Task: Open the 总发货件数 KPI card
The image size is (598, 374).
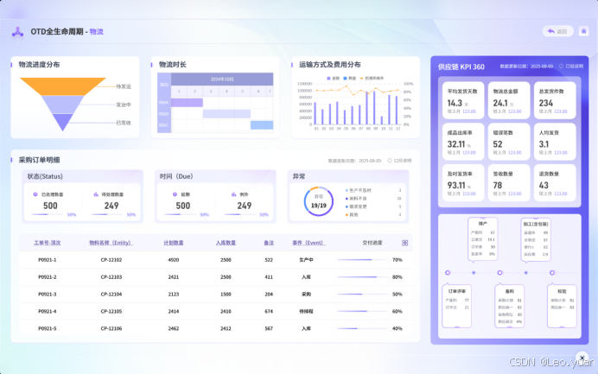Action: (x=555, y=101)
